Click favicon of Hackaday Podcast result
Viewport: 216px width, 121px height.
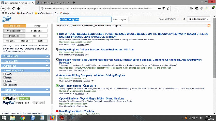pos(57,60)
